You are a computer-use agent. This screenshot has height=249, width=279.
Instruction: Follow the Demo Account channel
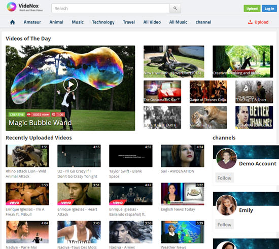(224, 178)
